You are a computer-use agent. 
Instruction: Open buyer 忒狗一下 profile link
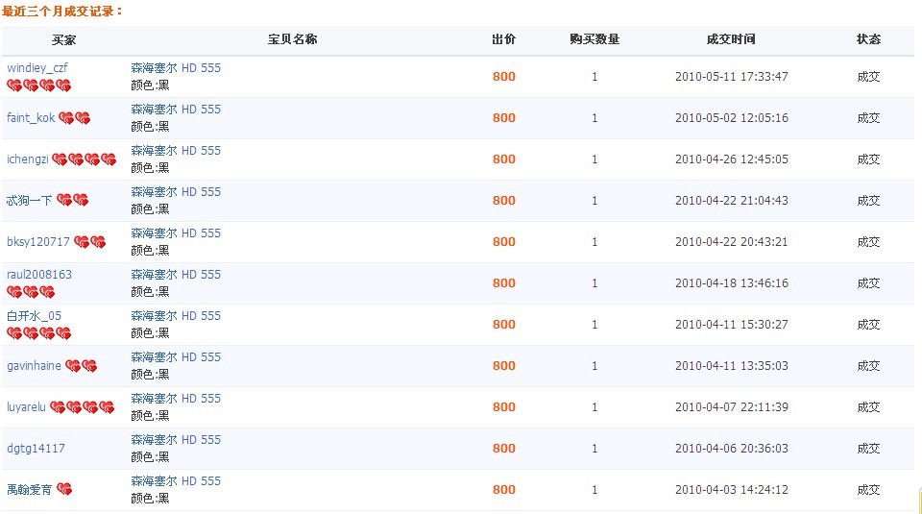point(30,201)
